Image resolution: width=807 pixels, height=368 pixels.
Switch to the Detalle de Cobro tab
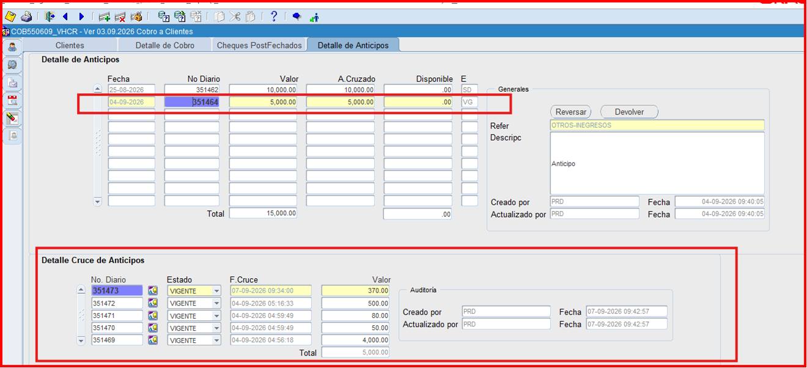pos(165,45)
